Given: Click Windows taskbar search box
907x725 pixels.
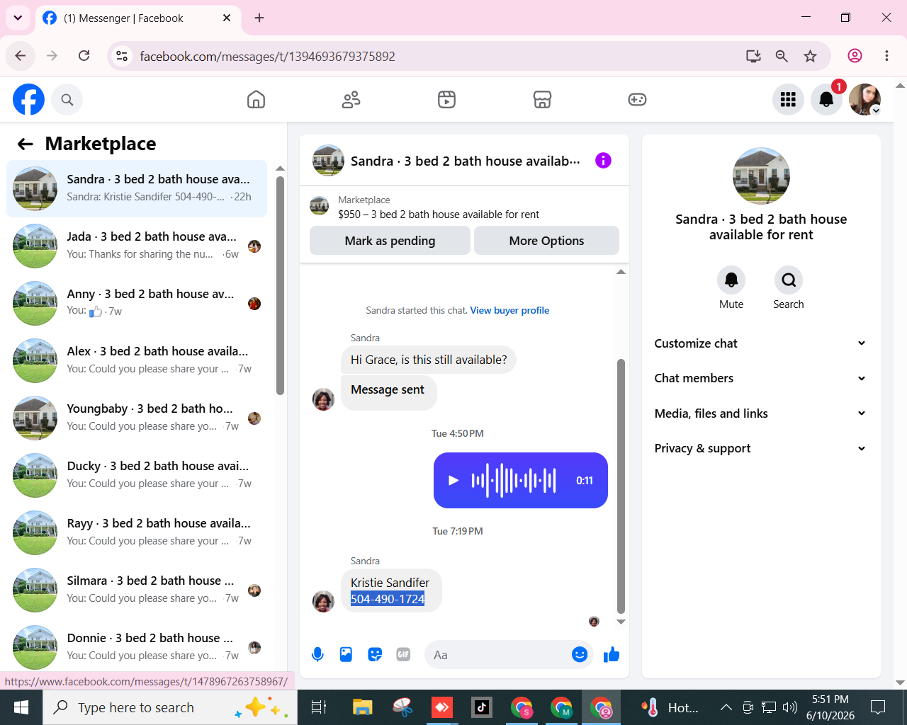Looking at the screenshot, I should [170, 707].
